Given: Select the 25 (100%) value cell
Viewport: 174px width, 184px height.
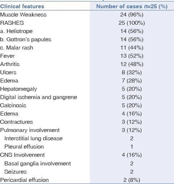Looking at the screenshot, I should point(131,23).
